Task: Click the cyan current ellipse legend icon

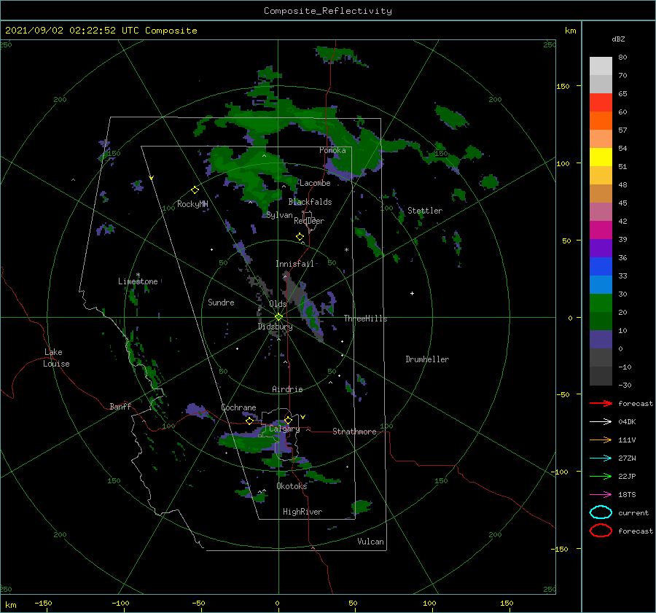Action: 601,512
